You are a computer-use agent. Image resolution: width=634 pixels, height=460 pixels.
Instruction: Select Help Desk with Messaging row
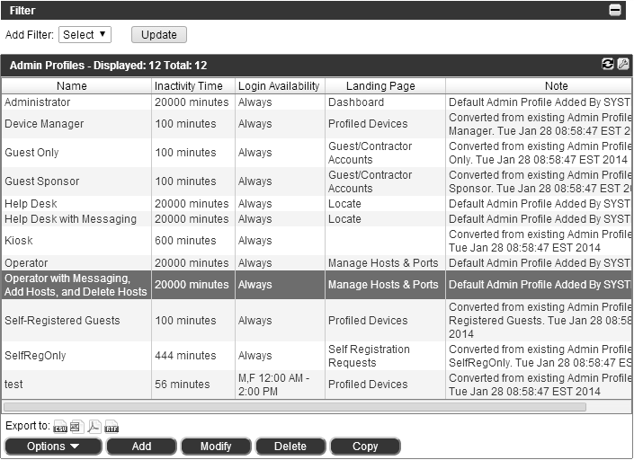tap(317, 219)
